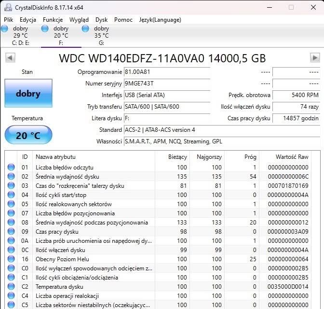Go to previous disk with left arrow

click(10, 58)
